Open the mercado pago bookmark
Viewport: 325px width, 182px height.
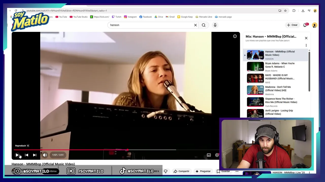click(x=223, y=17)
